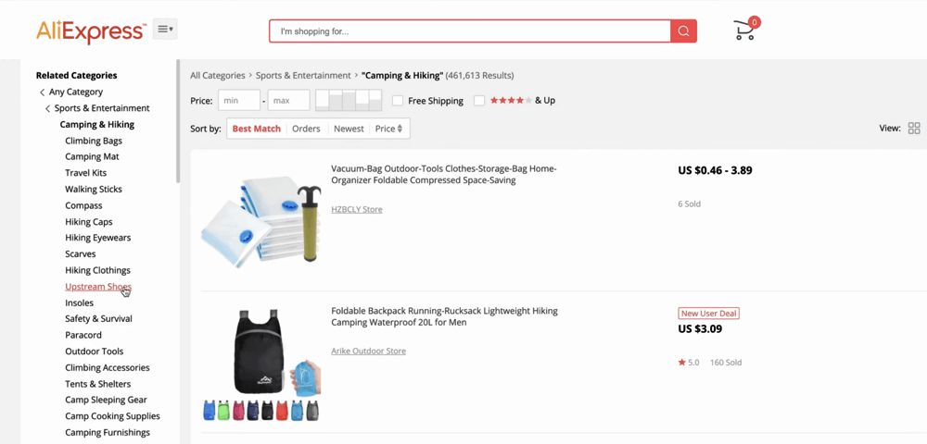The image size is (927, 444).
Task: Open the HZBCLY Store link
Action: (x=357, y=209)
